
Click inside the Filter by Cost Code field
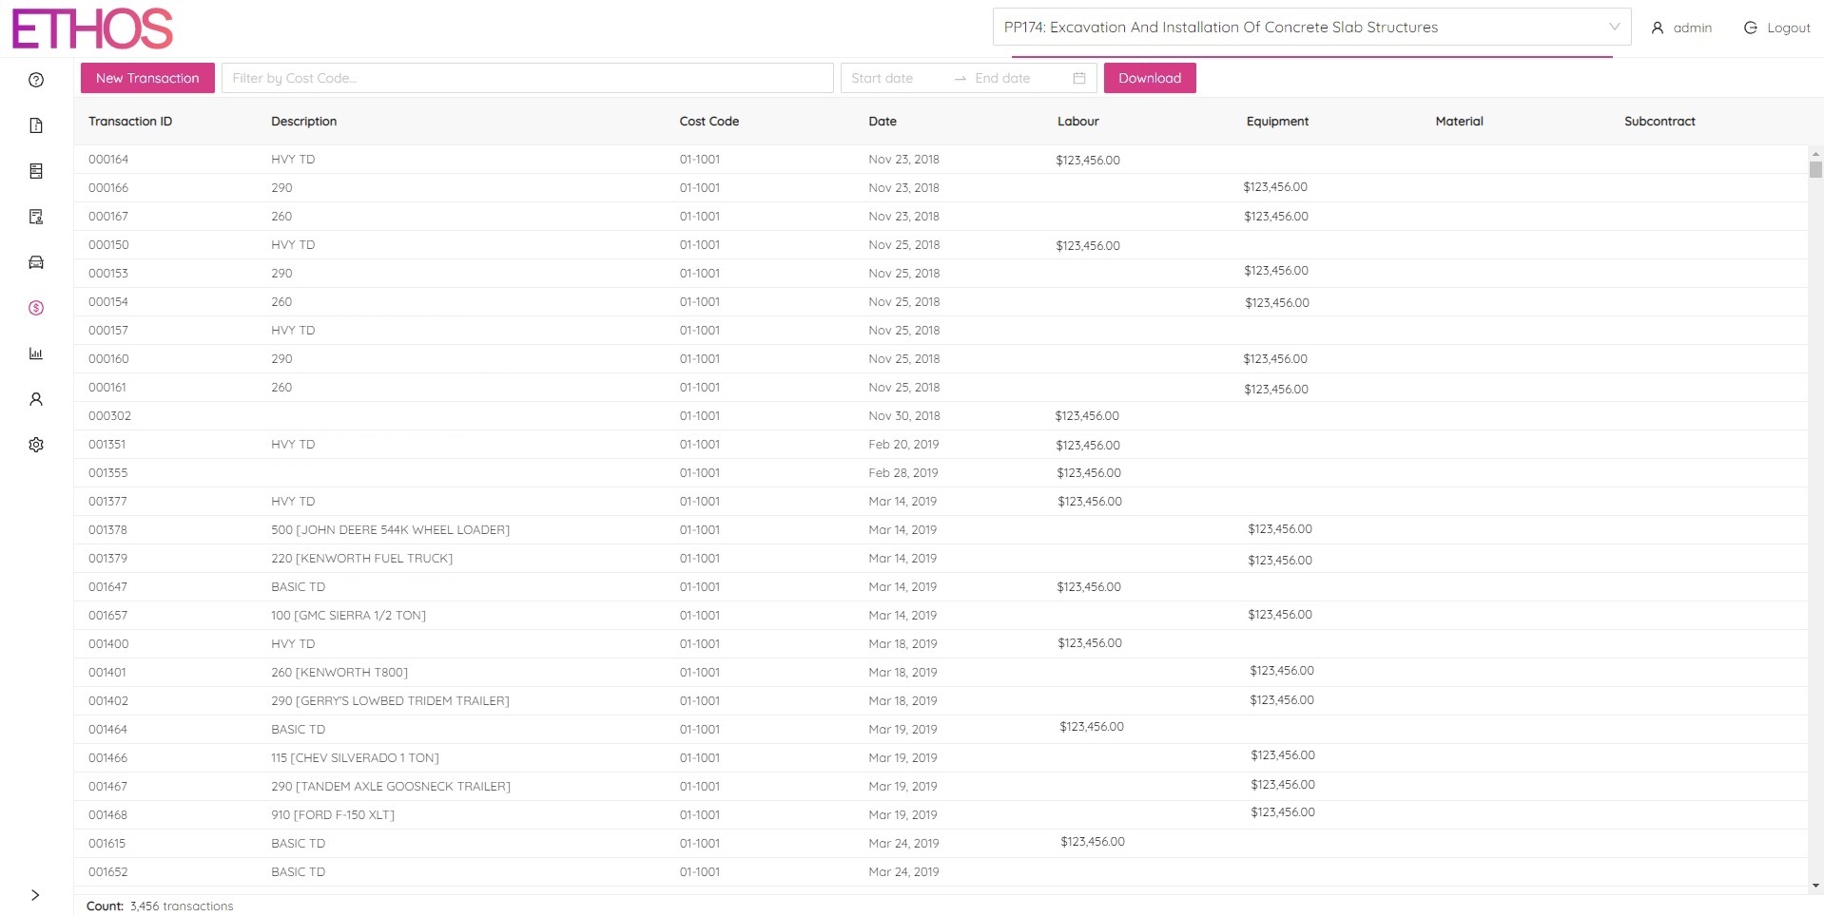point(528,78)
